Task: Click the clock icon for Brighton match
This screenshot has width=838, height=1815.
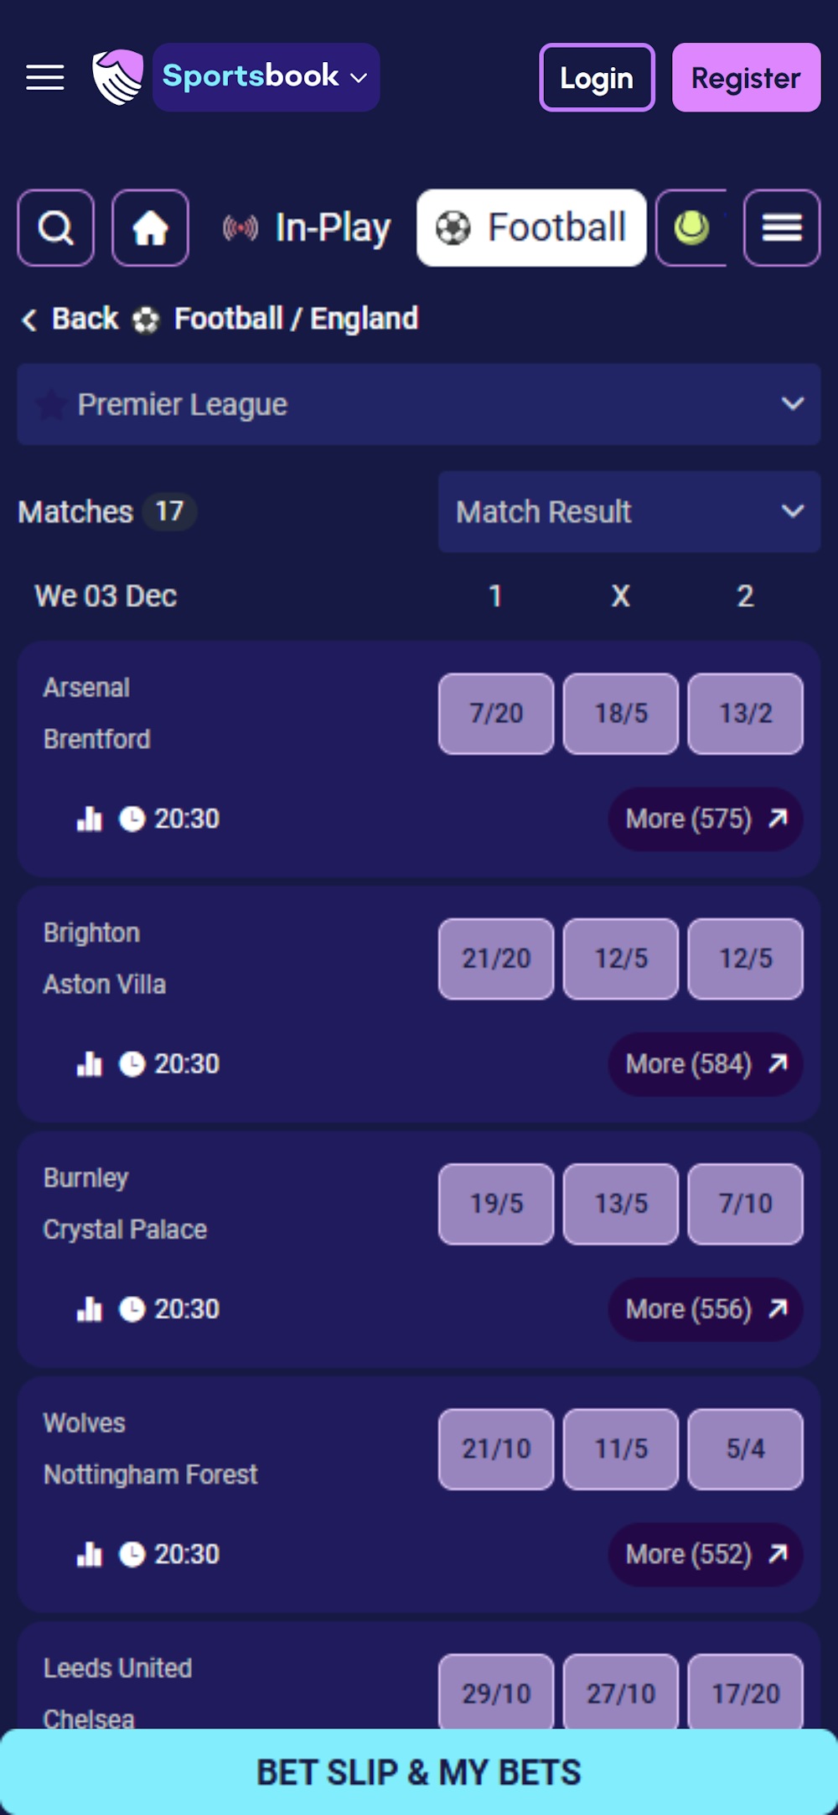Action: click(132, 1064)
